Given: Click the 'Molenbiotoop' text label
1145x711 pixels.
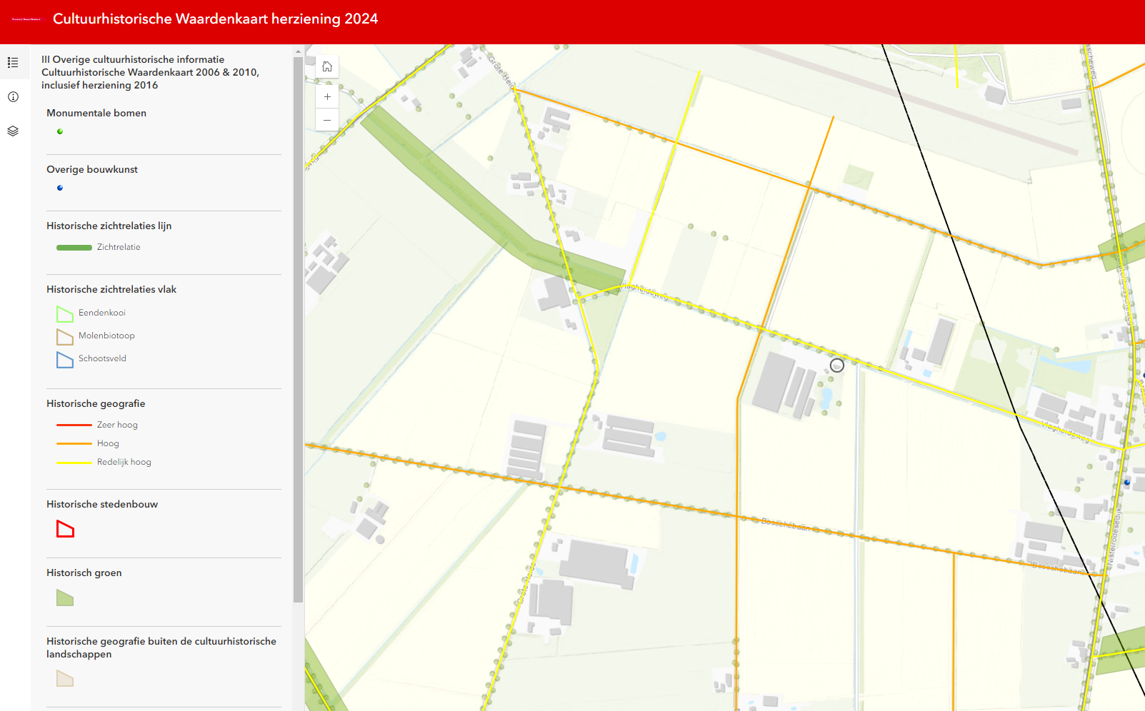Looking at the screenshot, I should tap(106, 336).
